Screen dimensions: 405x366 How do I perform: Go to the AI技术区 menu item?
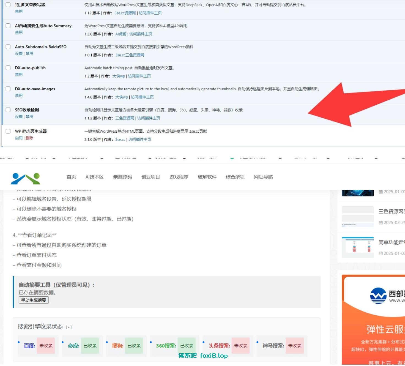95,177
